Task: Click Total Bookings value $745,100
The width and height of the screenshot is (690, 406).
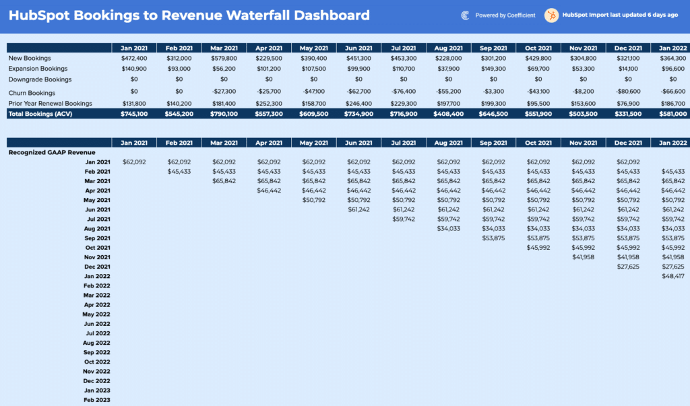Action: [x=134, y=114]
